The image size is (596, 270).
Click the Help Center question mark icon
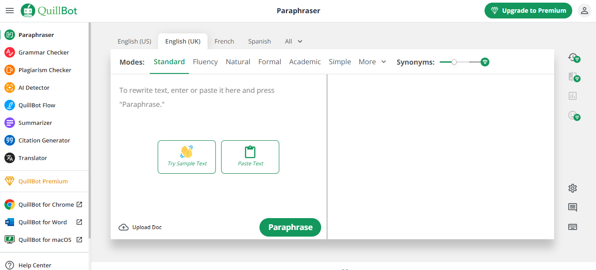(10, 265)
